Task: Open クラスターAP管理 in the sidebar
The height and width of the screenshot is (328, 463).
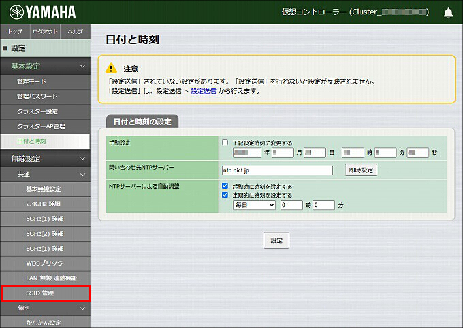Action: pyautogui.click(x=45, y=126)
